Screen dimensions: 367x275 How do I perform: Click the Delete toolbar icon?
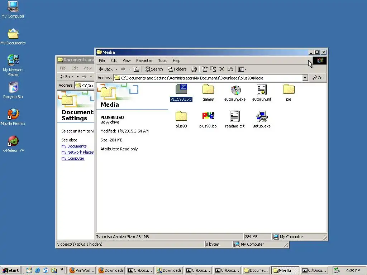pos(221,69)
